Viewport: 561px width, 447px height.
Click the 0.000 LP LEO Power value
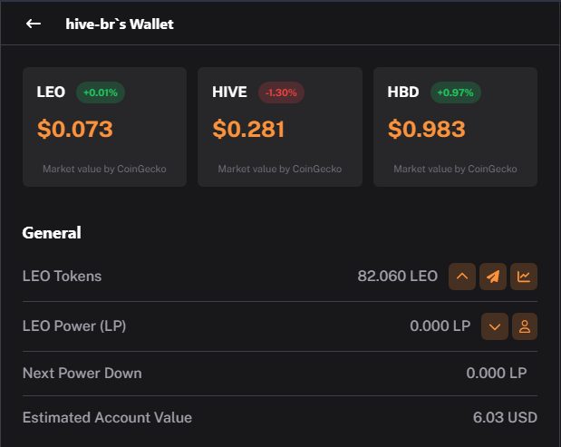click(x=440, y=326)
